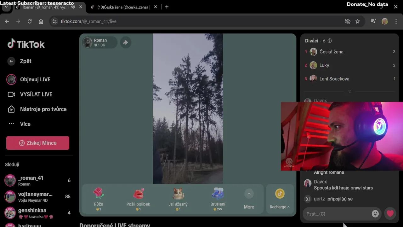Open vojtaneymar live channel
The image size is (403, 227).
tap(38, 197)
